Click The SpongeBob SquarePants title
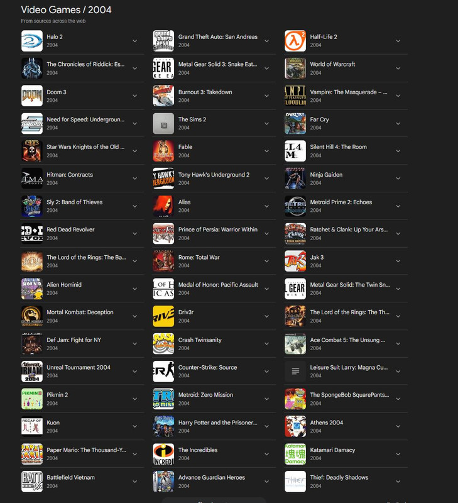Image resolution: width=458 pixels, height=503 pixels. click(x=350, y=395)
